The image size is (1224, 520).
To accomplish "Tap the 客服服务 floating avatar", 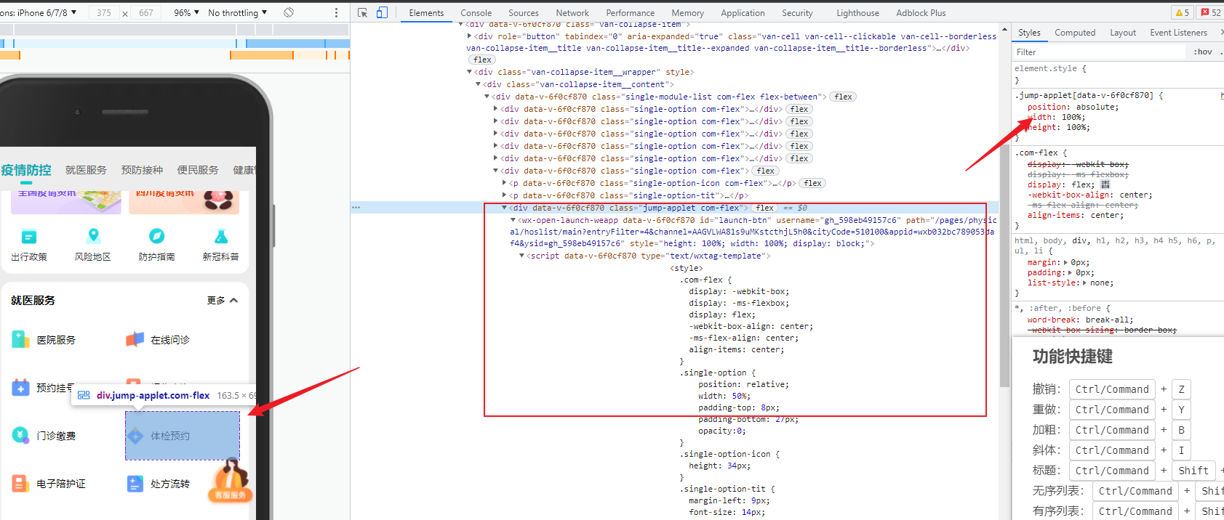I will point(231,481).
